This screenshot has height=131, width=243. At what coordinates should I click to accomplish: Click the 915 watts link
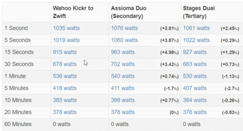(x=65, y=52)
